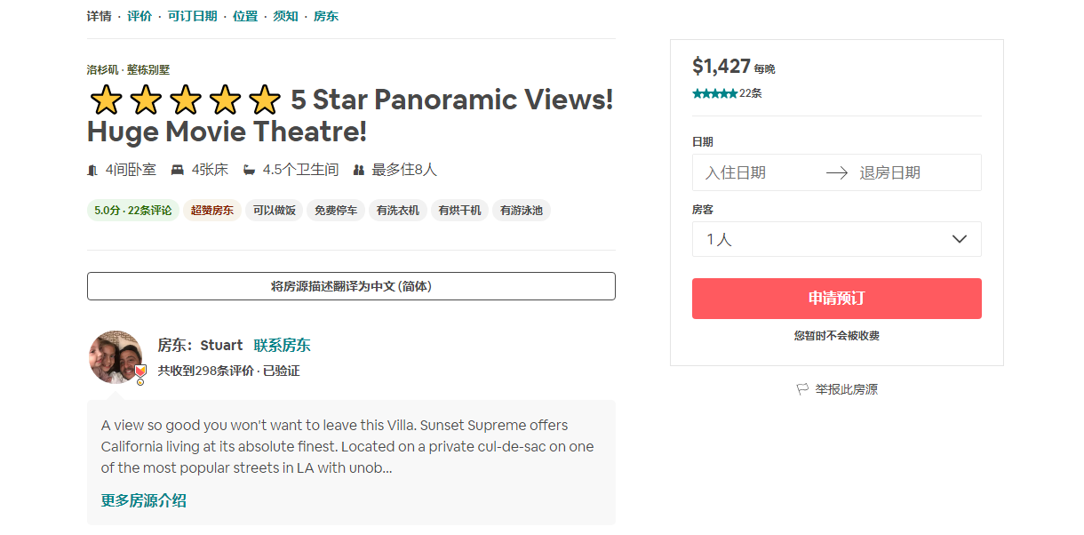This screenshot has height=535, width=1084.
Task: Click the 联系房东 contact link
Action: 282,345
